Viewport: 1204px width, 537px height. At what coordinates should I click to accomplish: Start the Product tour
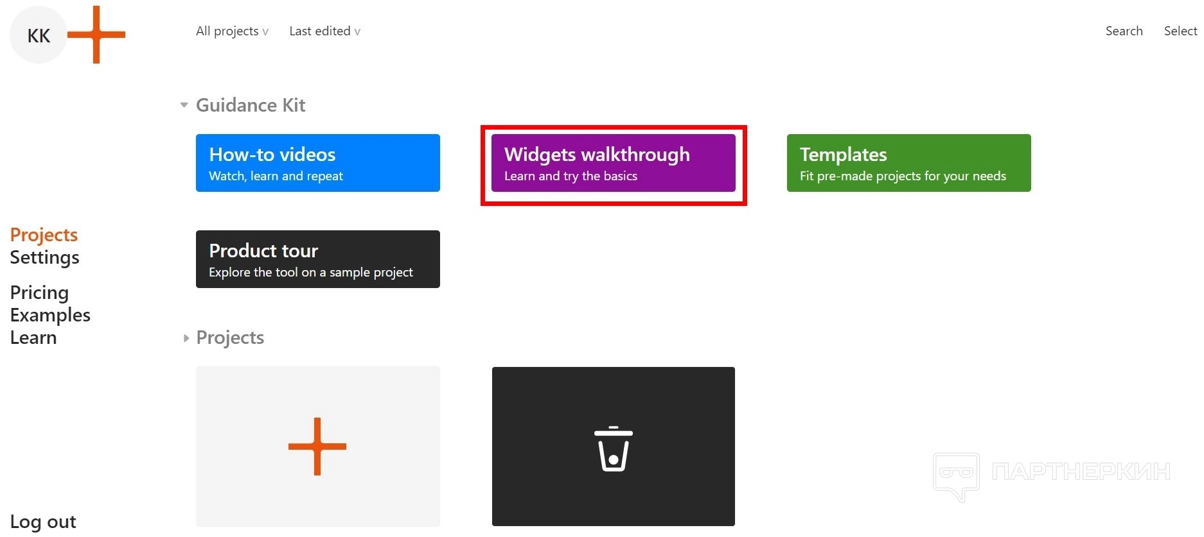click(x=317, y=259)
